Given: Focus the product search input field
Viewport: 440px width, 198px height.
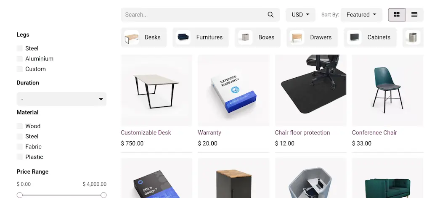Looking at the screenshot, I should point(193,15).
